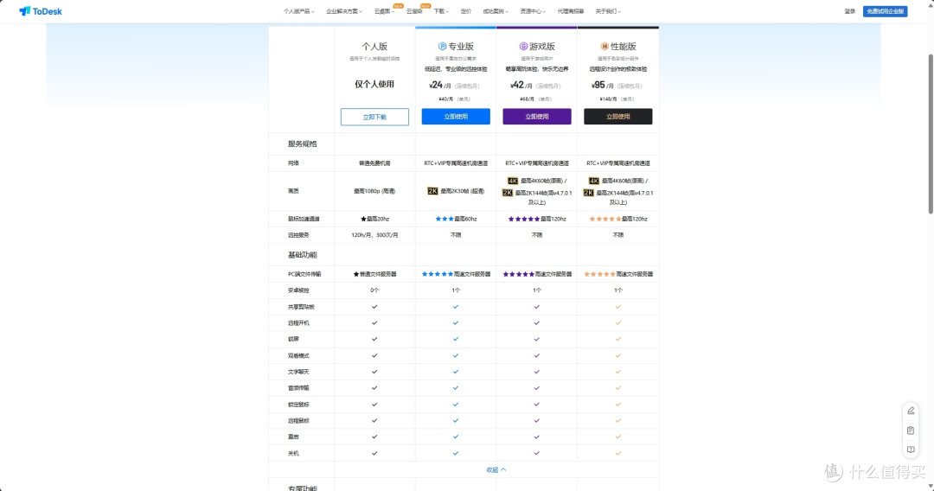The height and width of the screenshot is (491, 934).
Task: Click the 120h/月，300次/月 cell
Action: tap(374, 235)
